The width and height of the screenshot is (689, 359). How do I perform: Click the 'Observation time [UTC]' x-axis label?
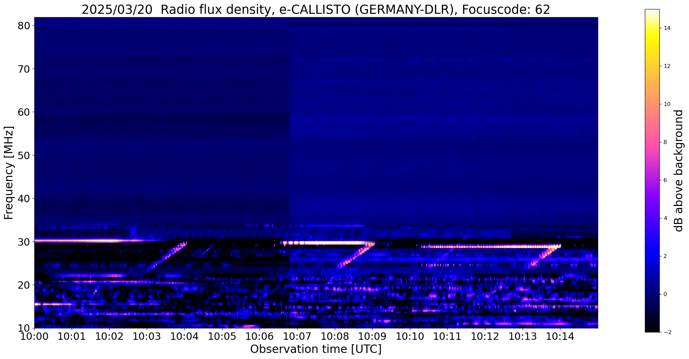point(316,349)
